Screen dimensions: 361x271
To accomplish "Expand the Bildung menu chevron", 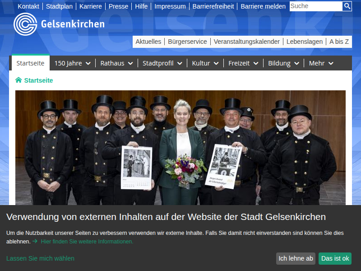I will [296, 64].
